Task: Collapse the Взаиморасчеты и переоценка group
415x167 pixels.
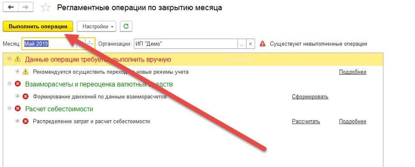Action: click(10, 83)
